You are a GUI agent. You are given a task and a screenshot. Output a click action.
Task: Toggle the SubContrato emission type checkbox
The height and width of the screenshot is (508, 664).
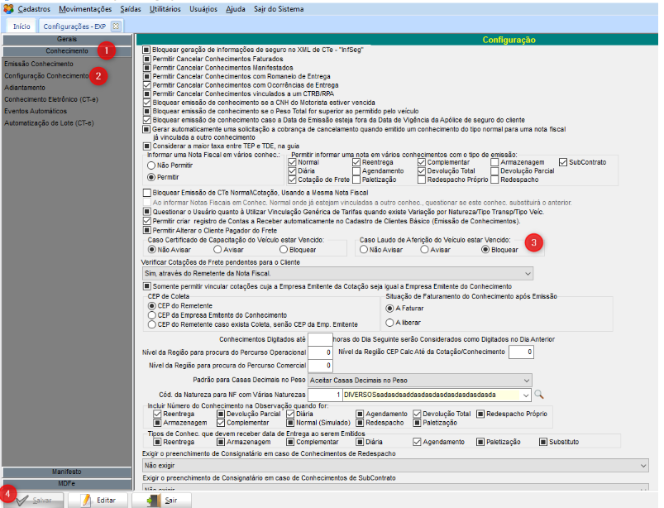tap(563, 162)
